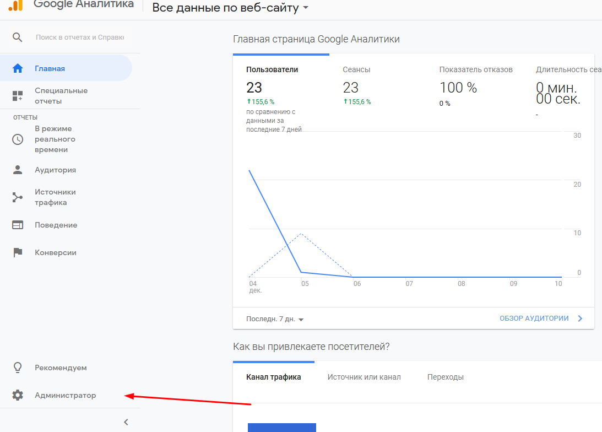Open the Последн. 7 дн. date range dropdown
602x432 pixels.
click(x=275, y=319)
